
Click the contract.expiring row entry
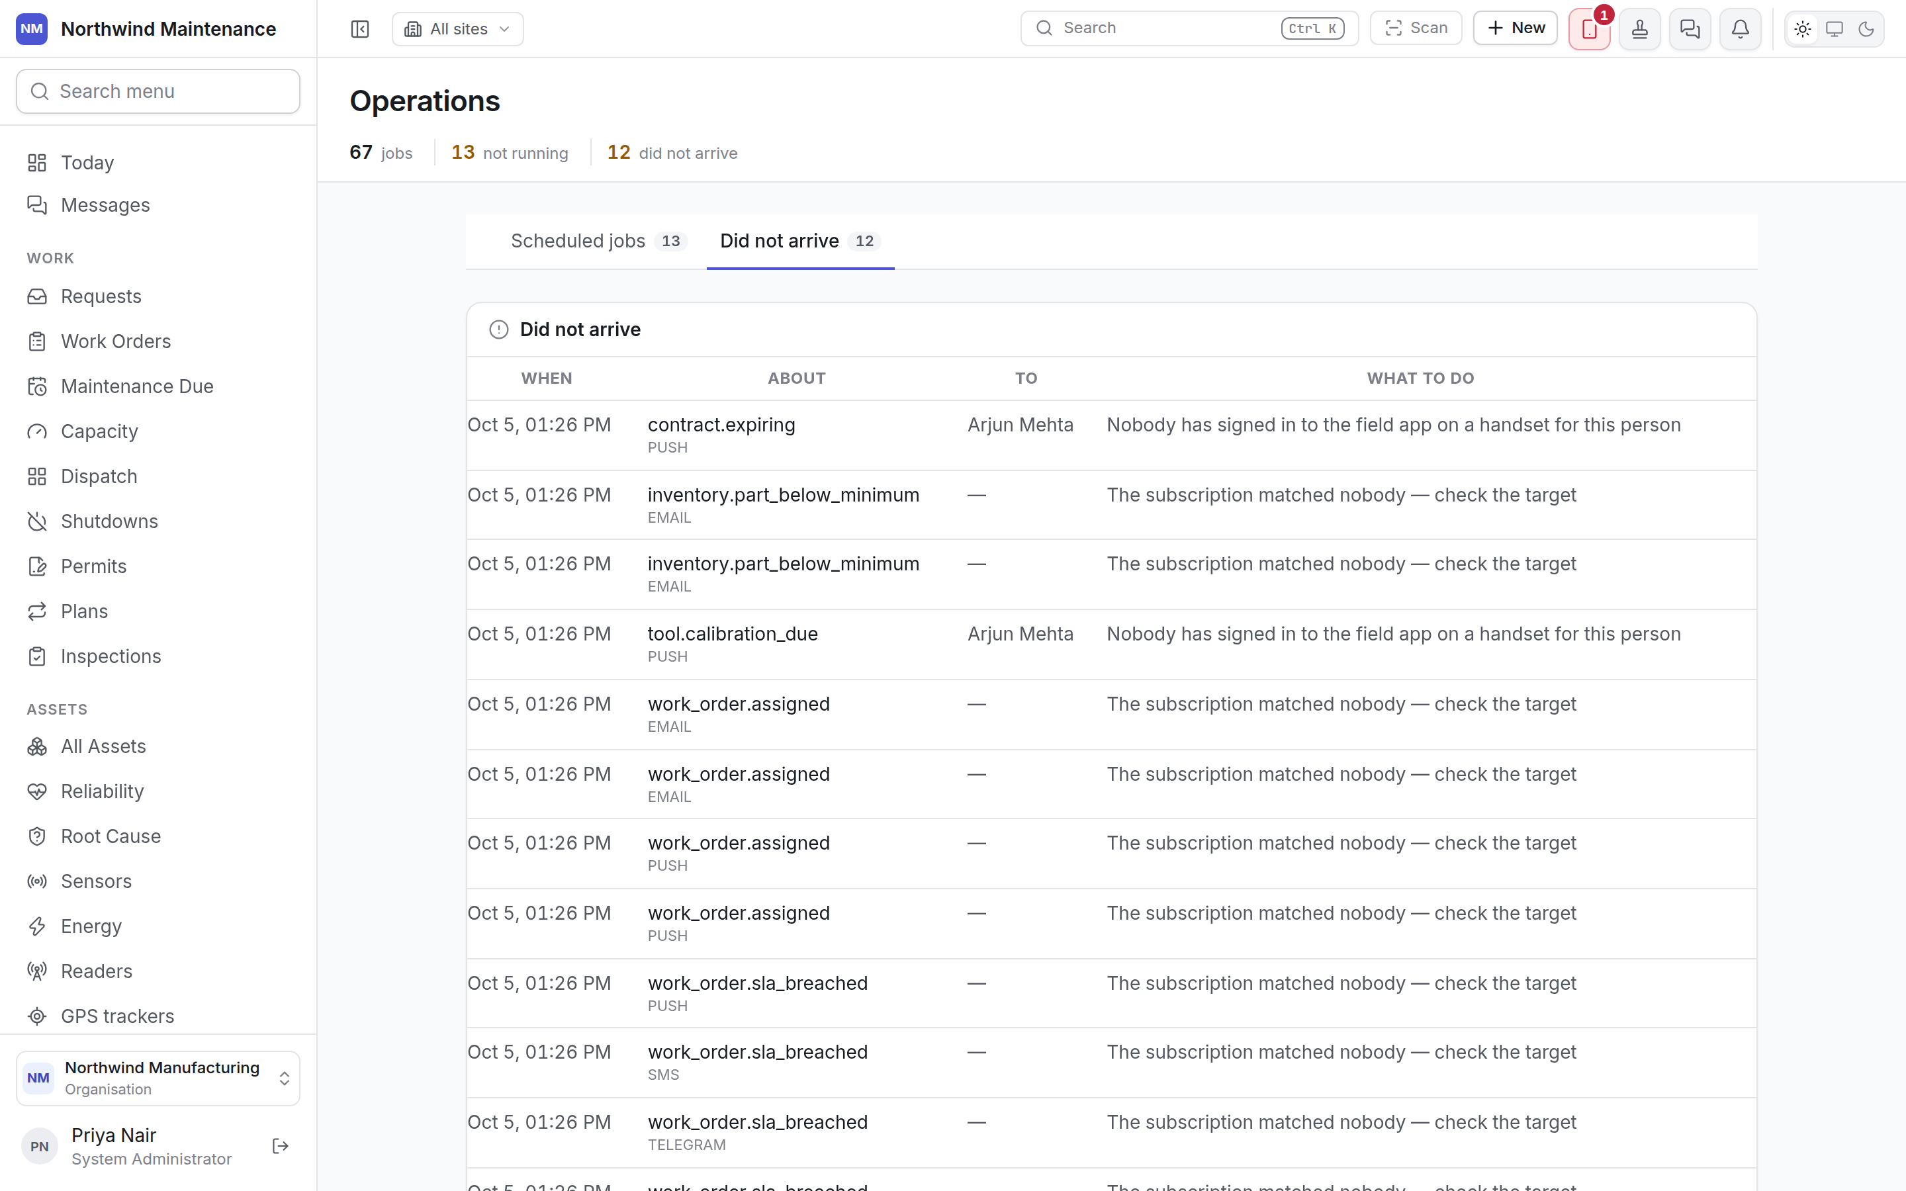(x=1111, y=435)
